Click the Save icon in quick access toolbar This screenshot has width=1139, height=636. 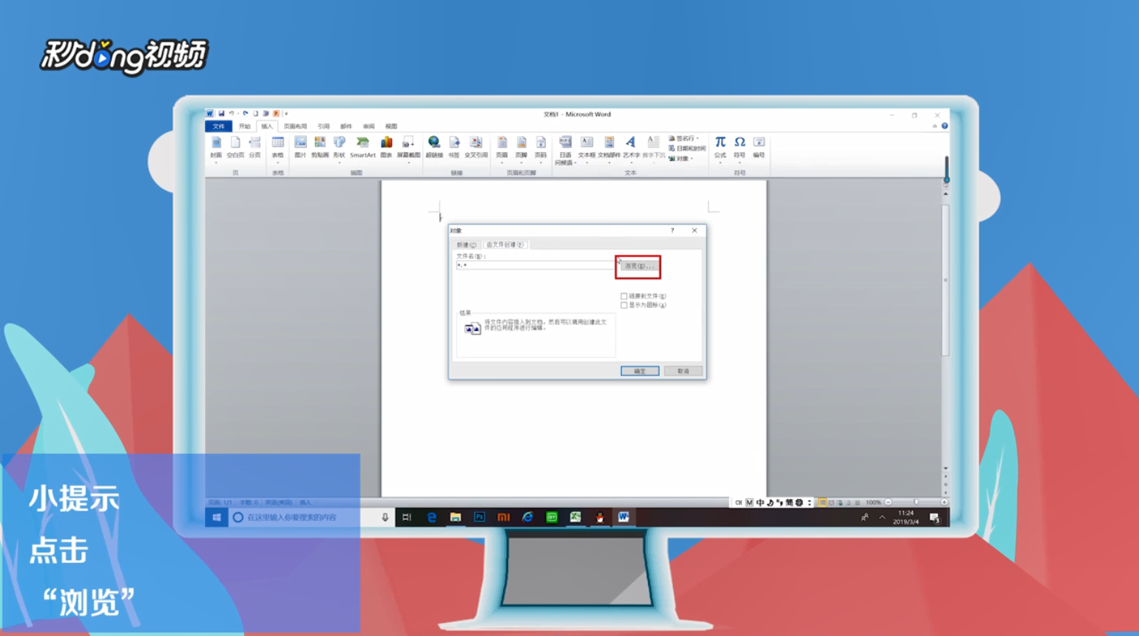click(x=221, y=114)
